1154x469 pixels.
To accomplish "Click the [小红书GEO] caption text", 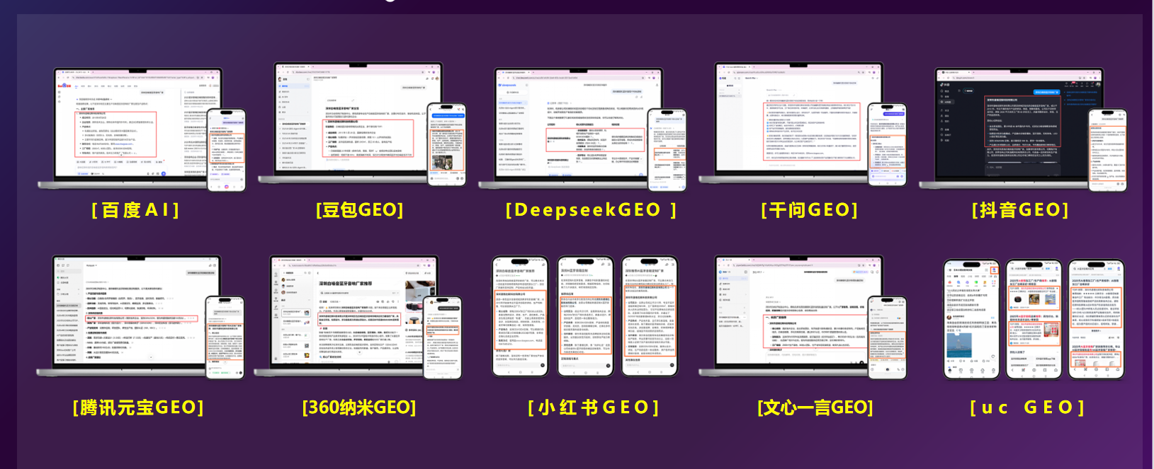I will point(594,407).
